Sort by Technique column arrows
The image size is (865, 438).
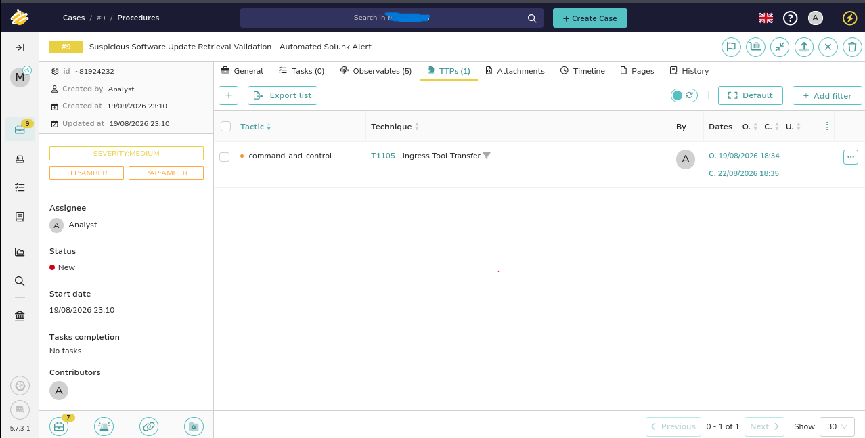coord(417,127)
